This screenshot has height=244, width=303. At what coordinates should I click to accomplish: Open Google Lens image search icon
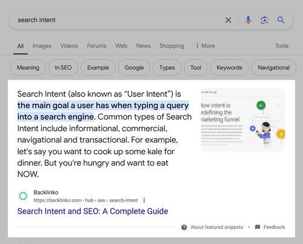tap(264, 20)
